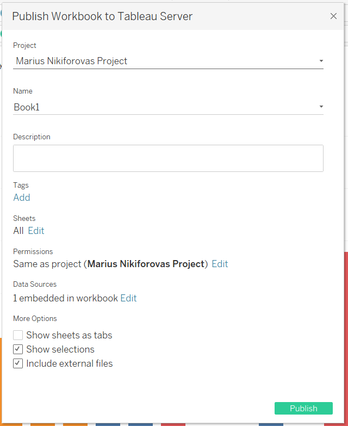Edit the workbook permissions
Image resolution: width=348 pixels, height=426 pixels.
coord(220,264)
